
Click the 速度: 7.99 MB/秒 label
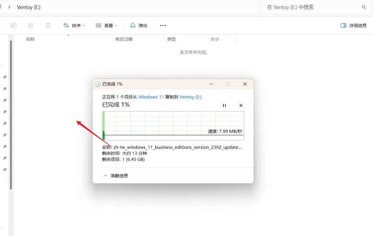pyautogui.click(x=225, y=131)
